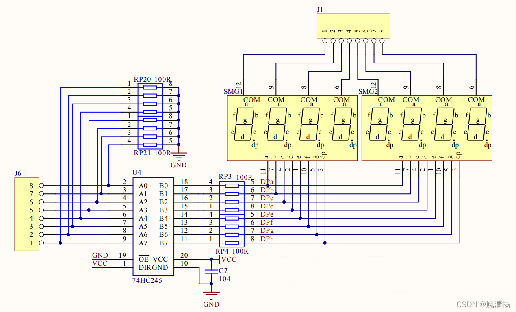Click the DPg net label
The height and width of the screenshot is (312, 516).
[267, 231]
